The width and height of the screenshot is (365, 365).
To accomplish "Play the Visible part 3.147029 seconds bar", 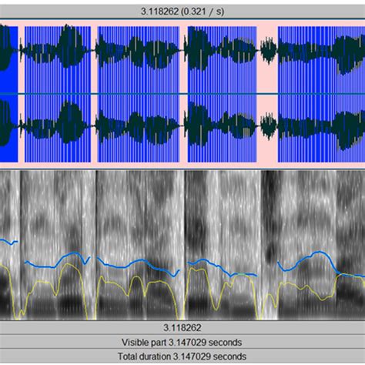I will point(182,342).
